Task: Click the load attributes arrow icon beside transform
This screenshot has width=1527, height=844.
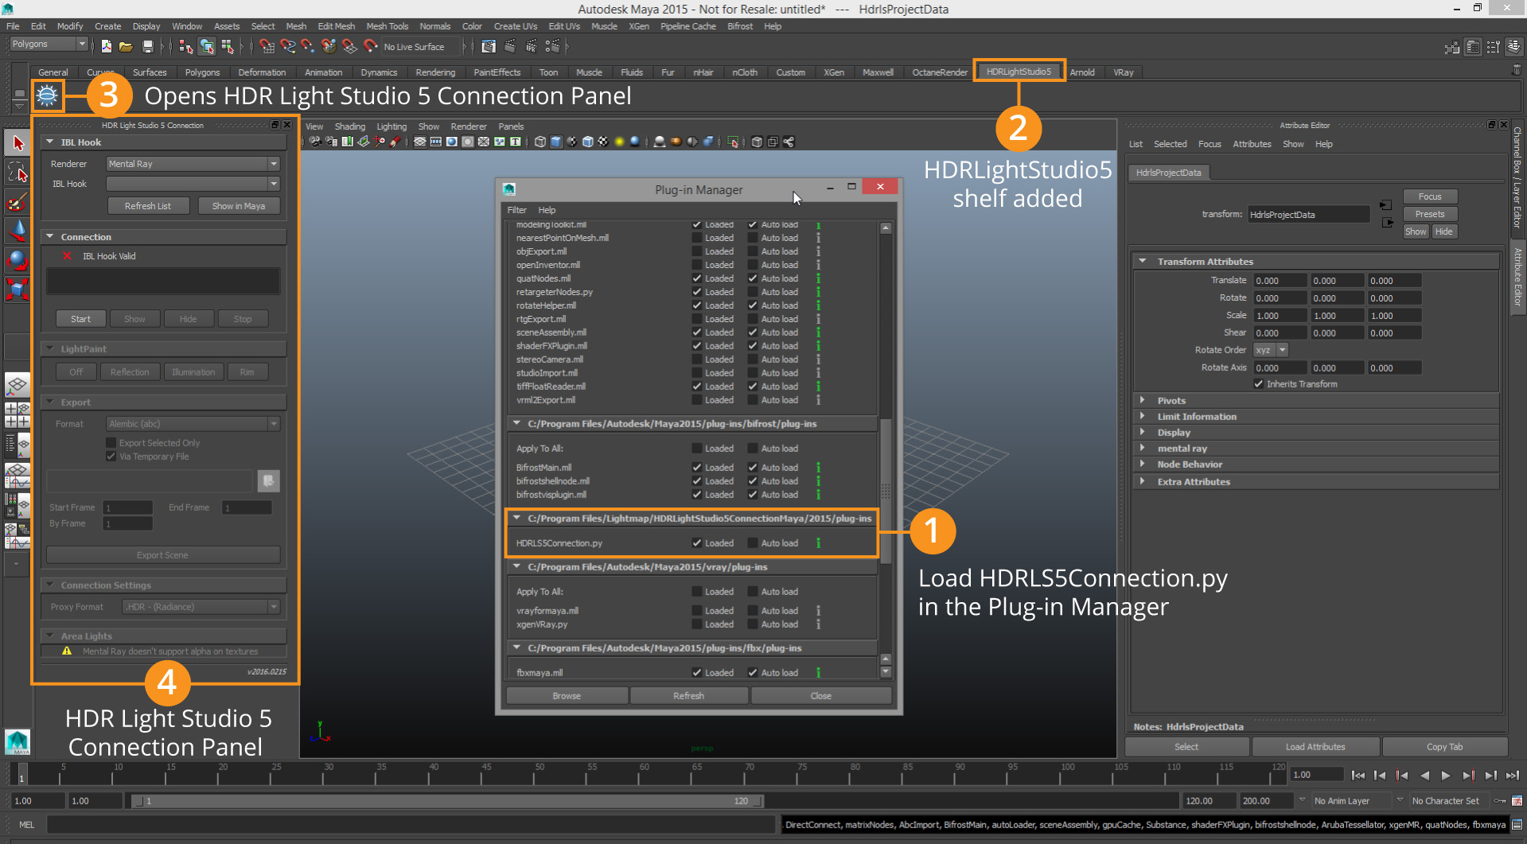Action: pyautogui.click(x=1386, y=205)
